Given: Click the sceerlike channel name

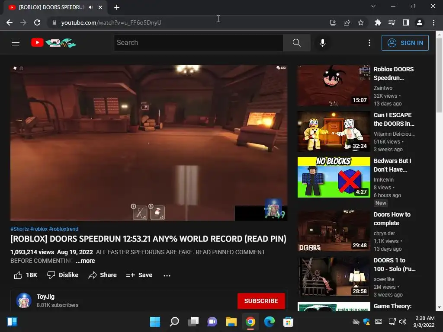Looking at the screenshot, I should pyautogui.click(x=384, y=279).
